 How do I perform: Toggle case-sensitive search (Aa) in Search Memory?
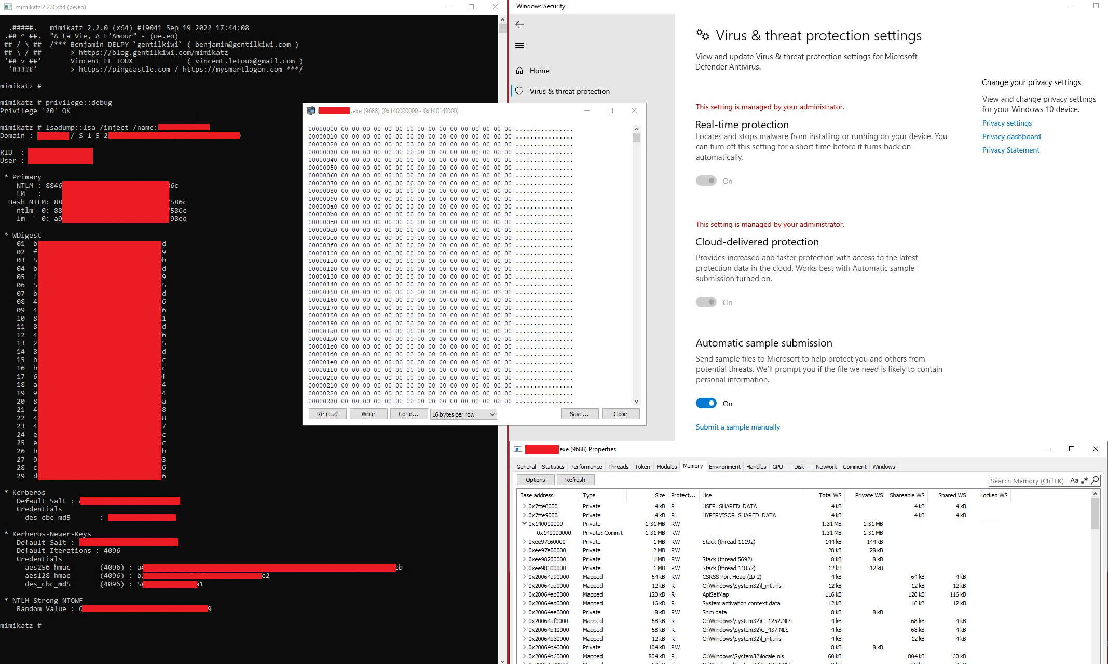[x=1074, y=480]
